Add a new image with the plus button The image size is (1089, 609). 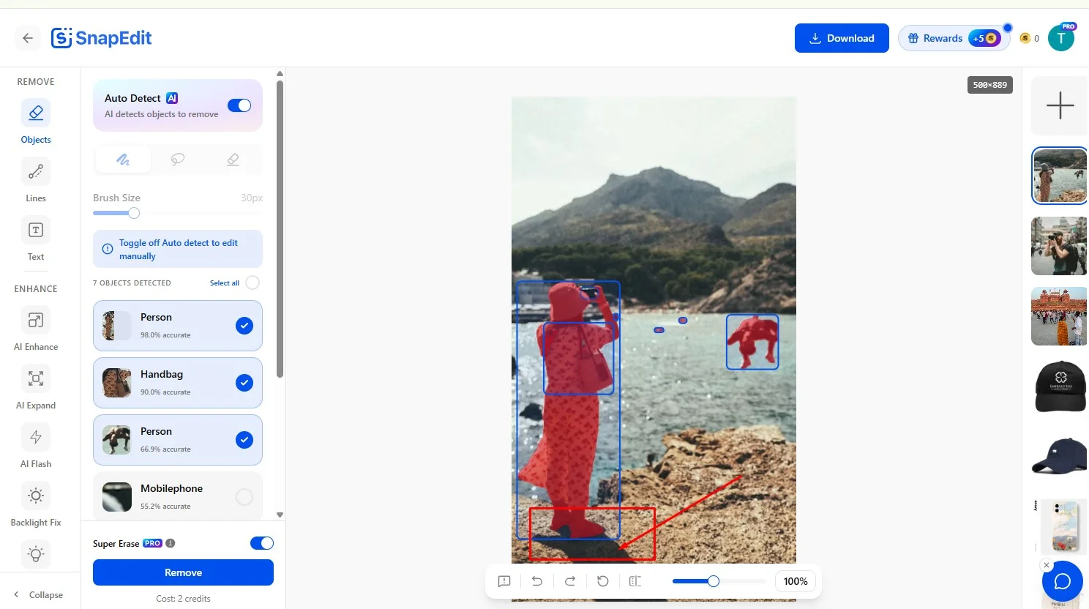[x=1060, y=105]
